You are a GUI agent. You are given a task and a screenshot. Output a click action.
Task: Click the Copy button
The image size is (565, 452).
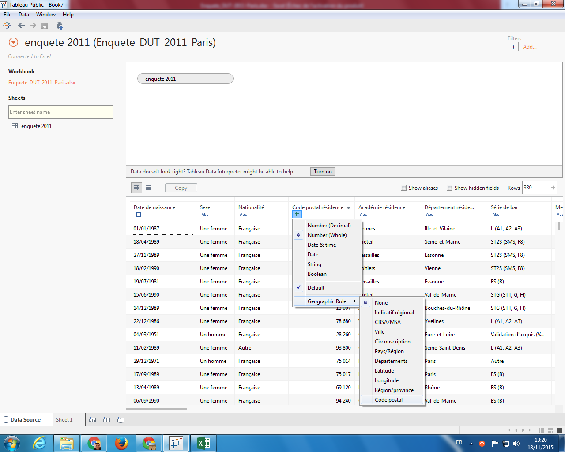point(181,188)
